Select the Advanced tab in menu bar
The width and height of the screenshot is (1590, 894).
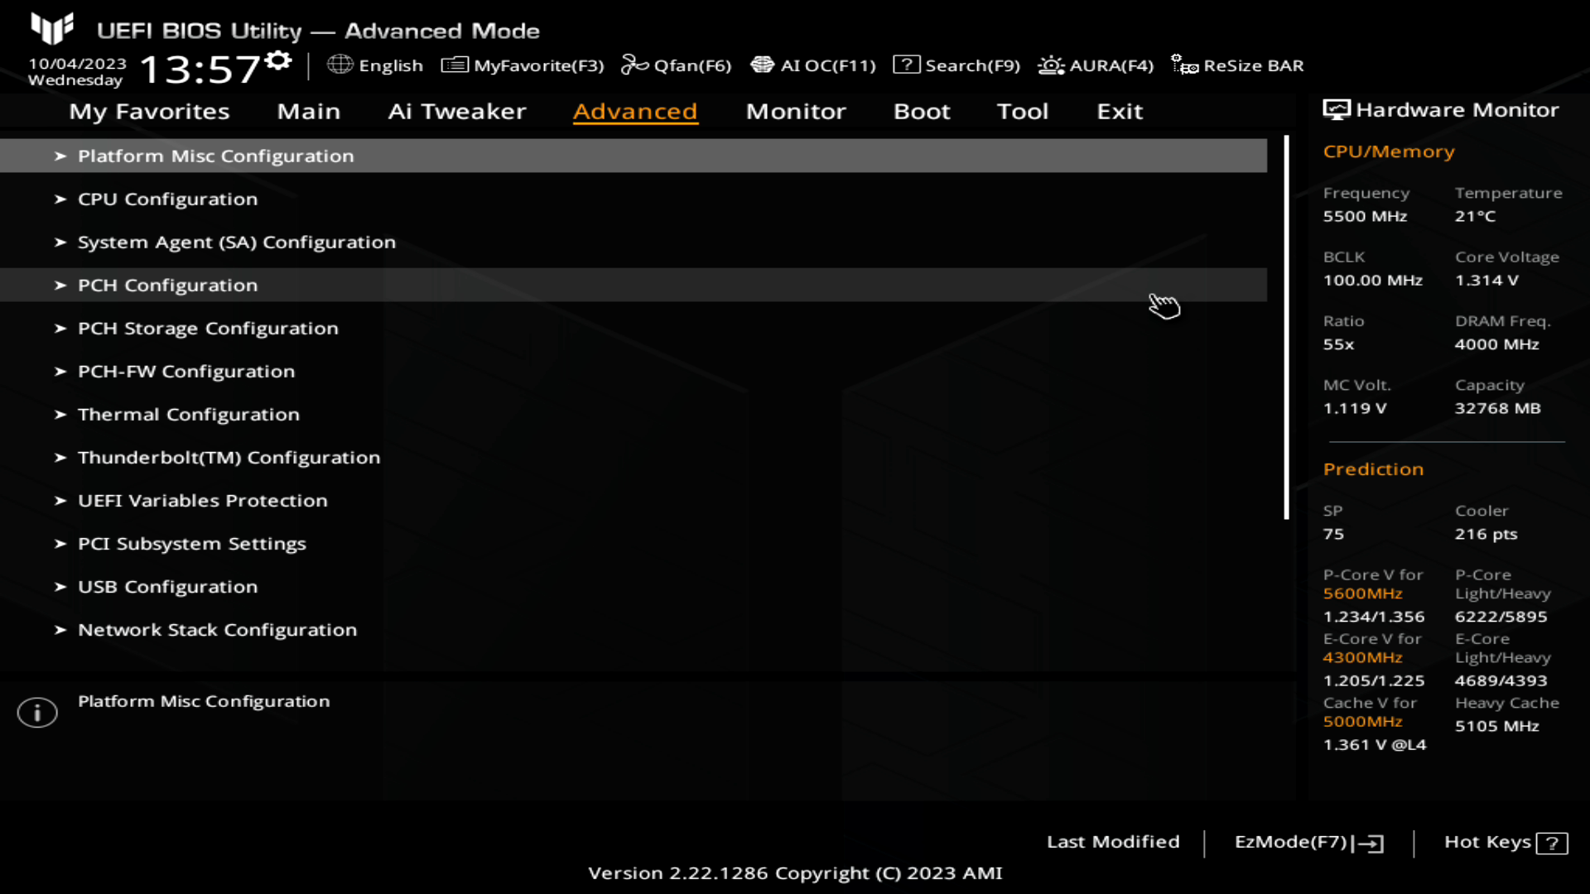[634, 110]
